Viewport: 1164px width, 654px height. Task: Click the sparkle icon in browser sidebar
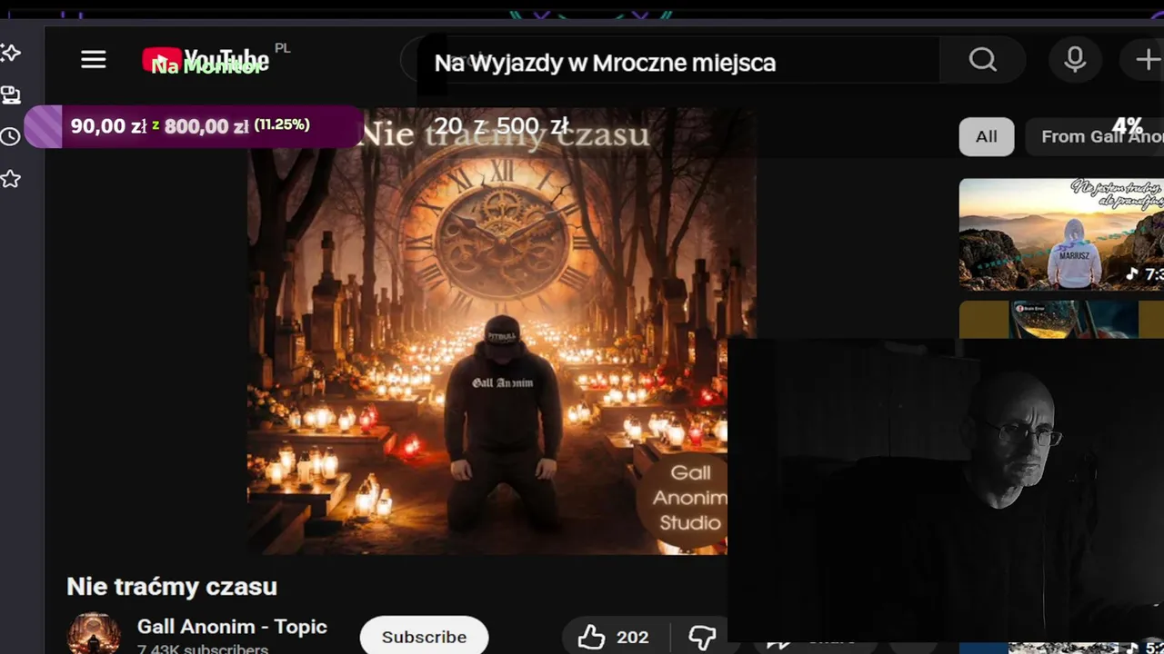point(11,53)
